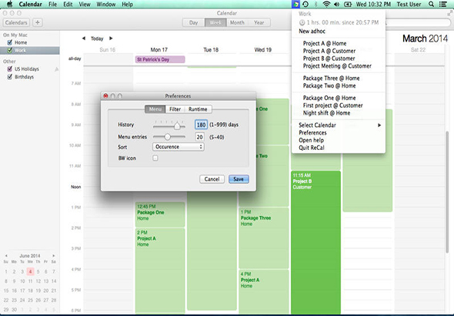Image resolution: width=454 pixels, height=316 pixels.
Task: Open the Help menu
Action: pyautogui.click(x=127, y=4)
